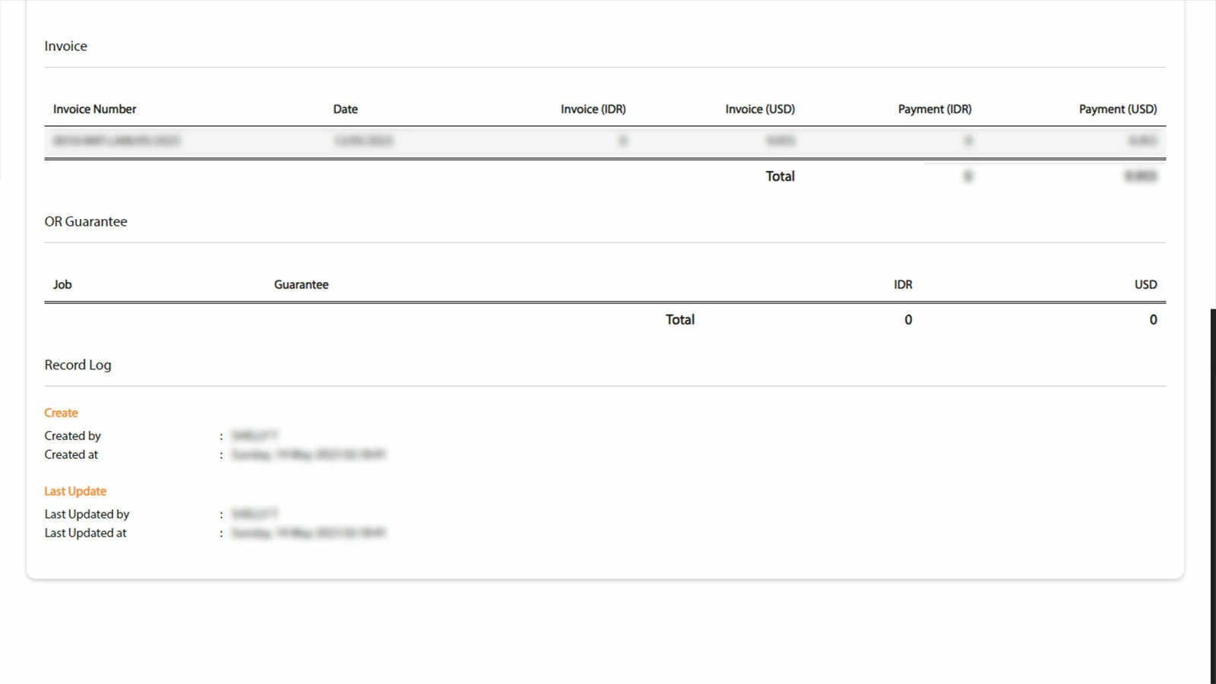The width and height of the screenshot is (1216, 684).
Task: Click the orange Create label
Action: pos(61,413)
